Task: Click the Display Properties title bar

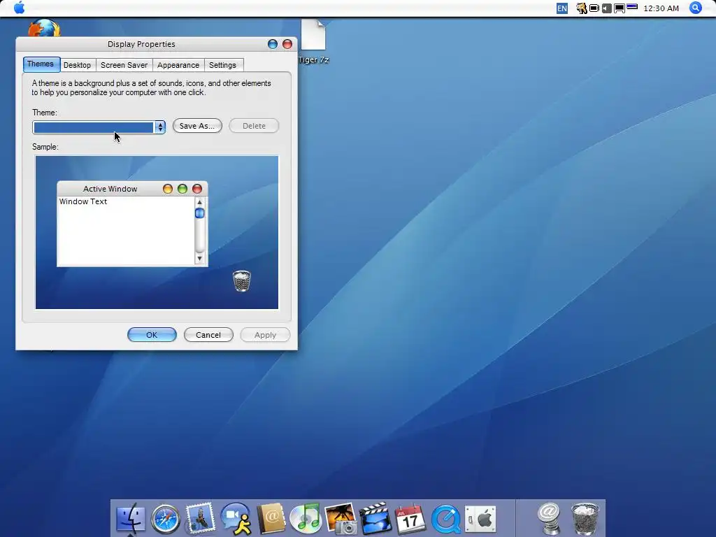Action: pyautogui.click(x=141, y=44)
